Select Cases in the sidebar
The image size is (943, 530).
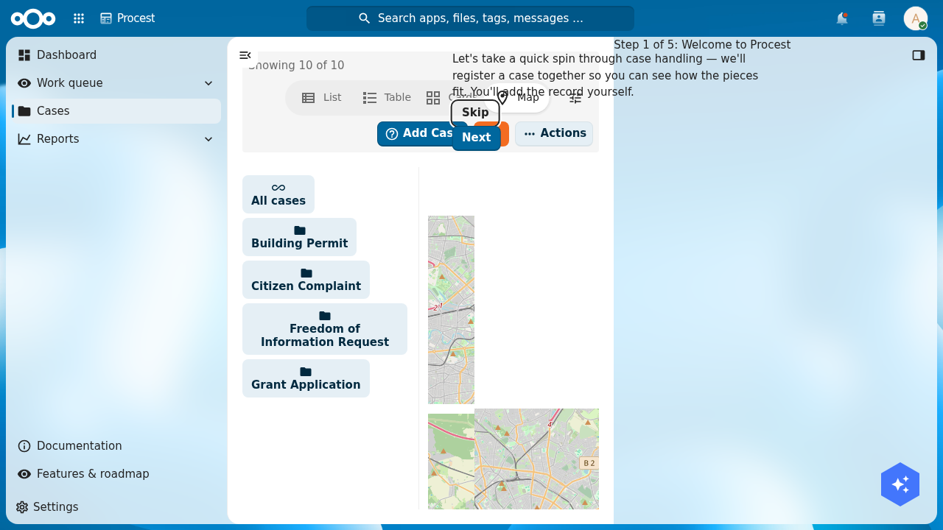point(116,111)
